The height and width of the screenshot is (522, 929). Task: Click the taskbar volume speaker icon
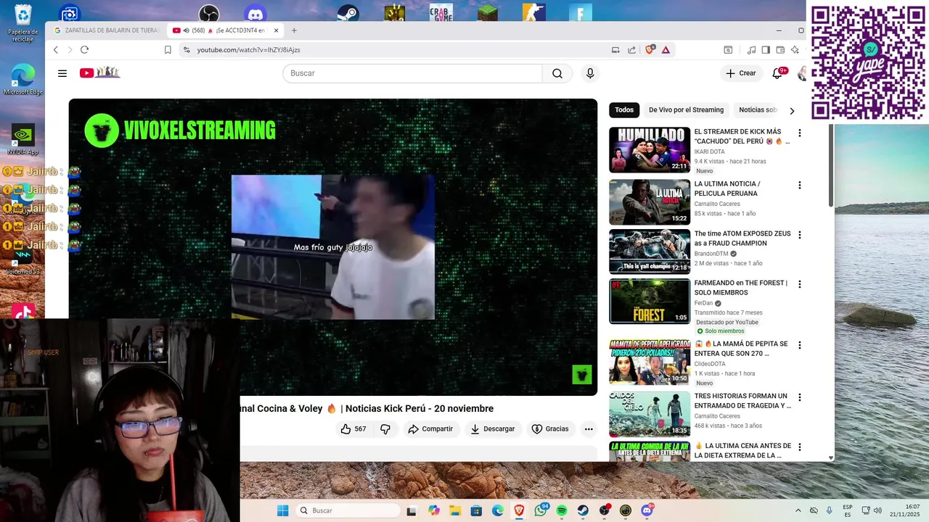[878, 510]
